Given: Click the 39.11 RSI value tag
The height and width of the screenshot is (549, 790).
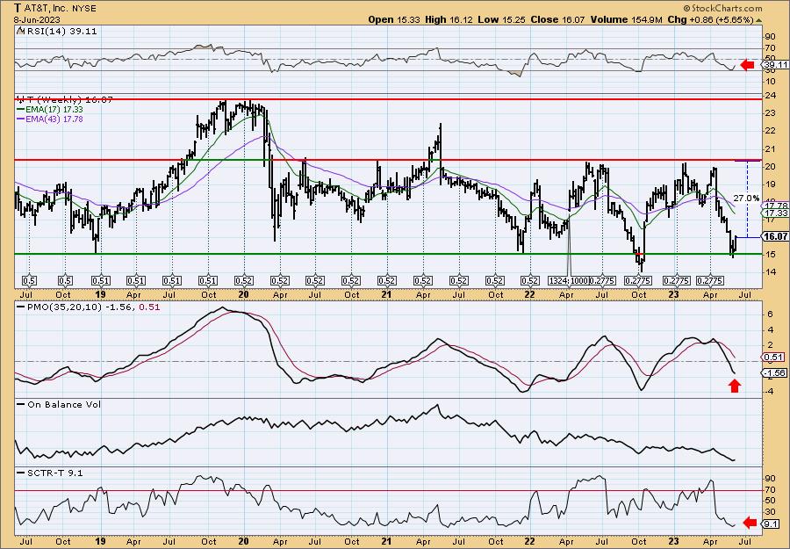Looking at the screenshot, I should (775, 65).
